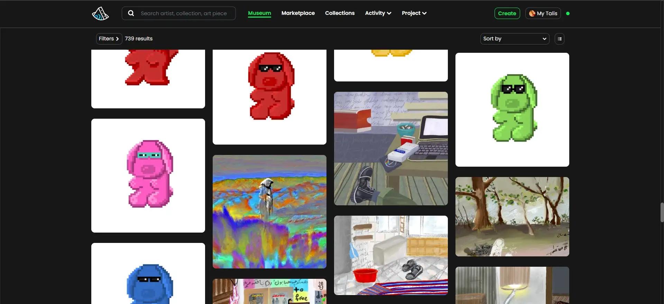The width and height of the screenshot is (664, 304).
Task: Go to the Marketplace tab
Action: (x=298, y=13)
